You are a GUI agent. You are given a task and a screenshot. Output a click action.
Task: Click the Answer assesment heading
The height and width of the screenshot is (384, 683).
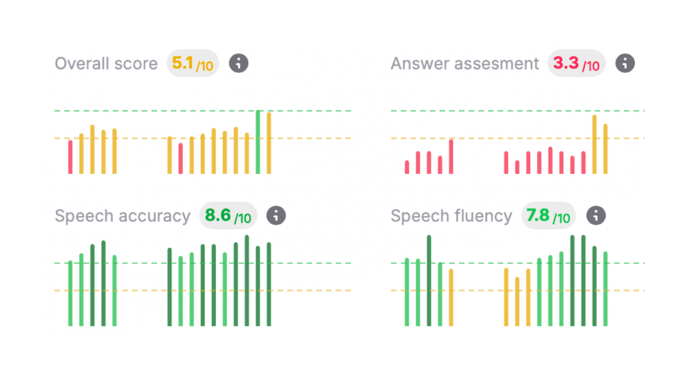tap(465, 63)
